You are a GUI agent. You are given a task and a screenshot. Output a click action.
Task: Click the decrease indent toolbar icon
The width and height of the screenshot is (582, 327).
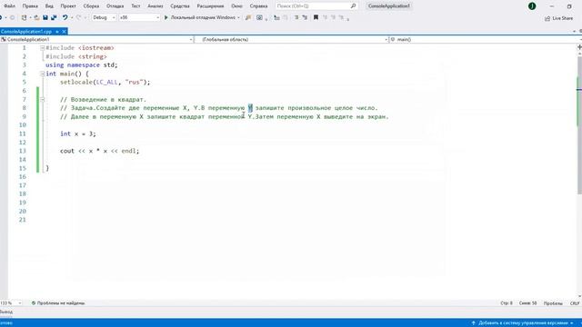[x=276, y=17]
